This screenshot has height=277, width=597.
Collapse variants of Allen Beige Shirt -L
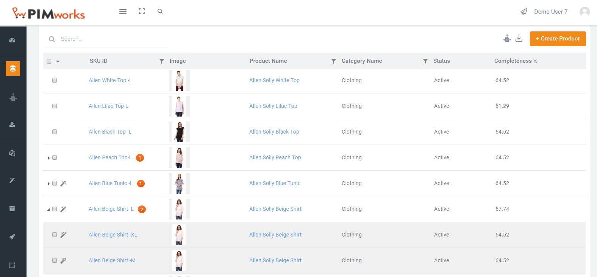tap(48, 209)
